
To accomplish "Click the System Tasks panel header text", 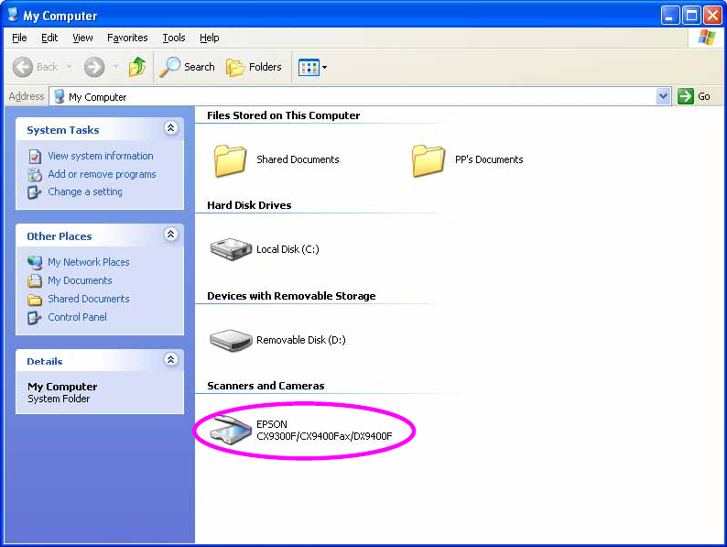I will point(63,130).
